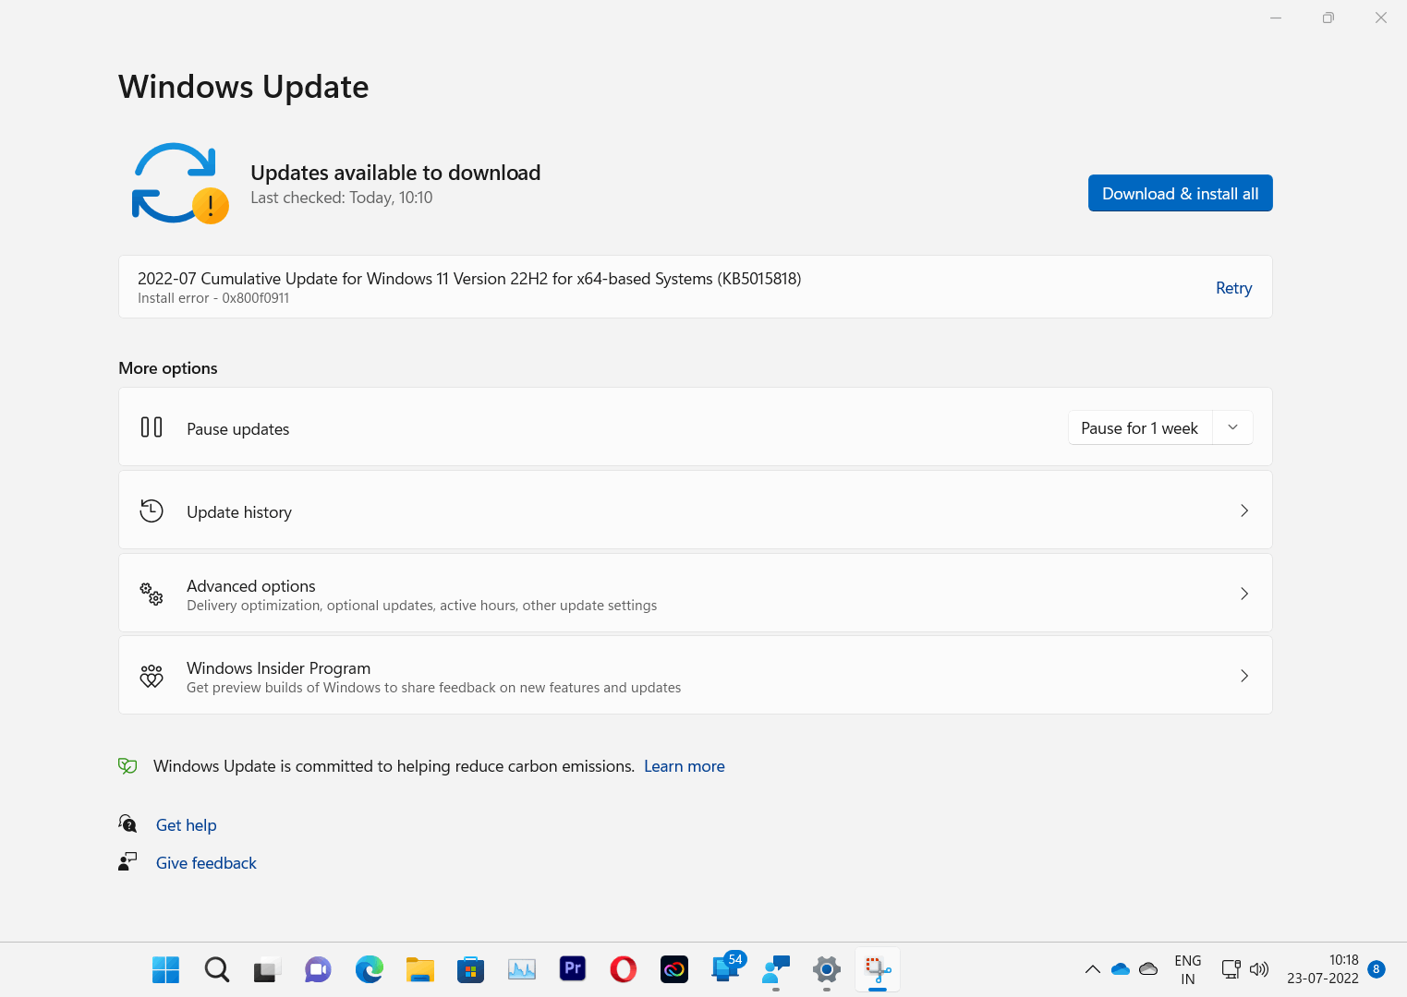Screen dimensions: 1407x997
Task: Click the Windows Insider Program hearts icon
Action: (152, 676)
